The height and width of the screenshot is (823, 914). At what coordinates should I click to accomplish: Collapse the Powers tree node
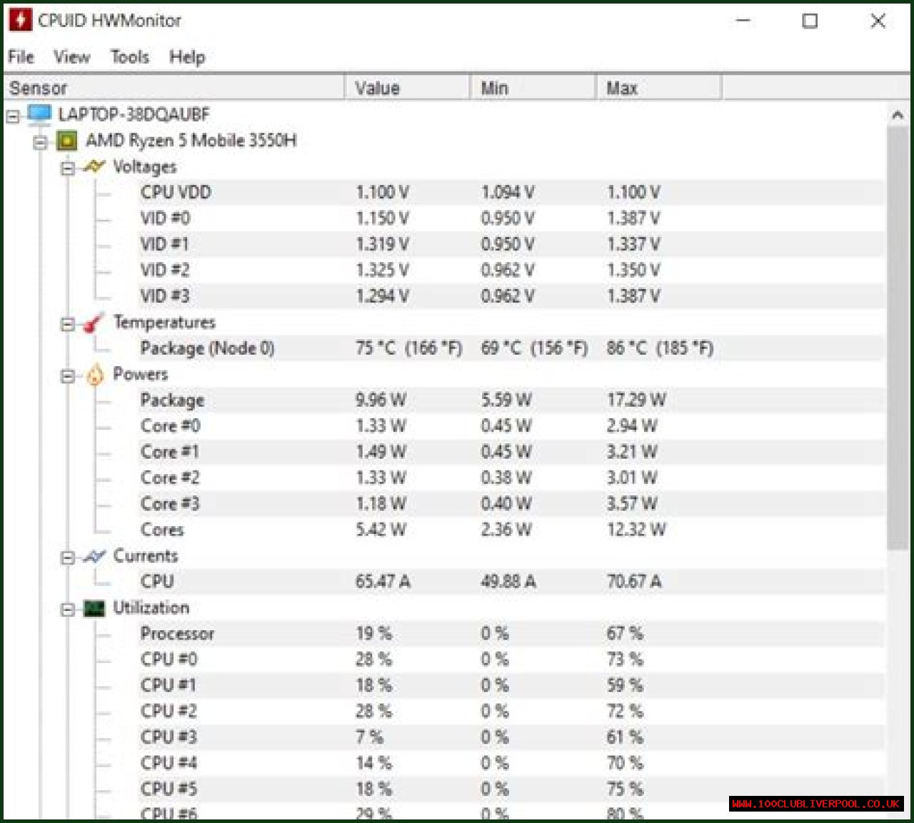pos(68,376)
